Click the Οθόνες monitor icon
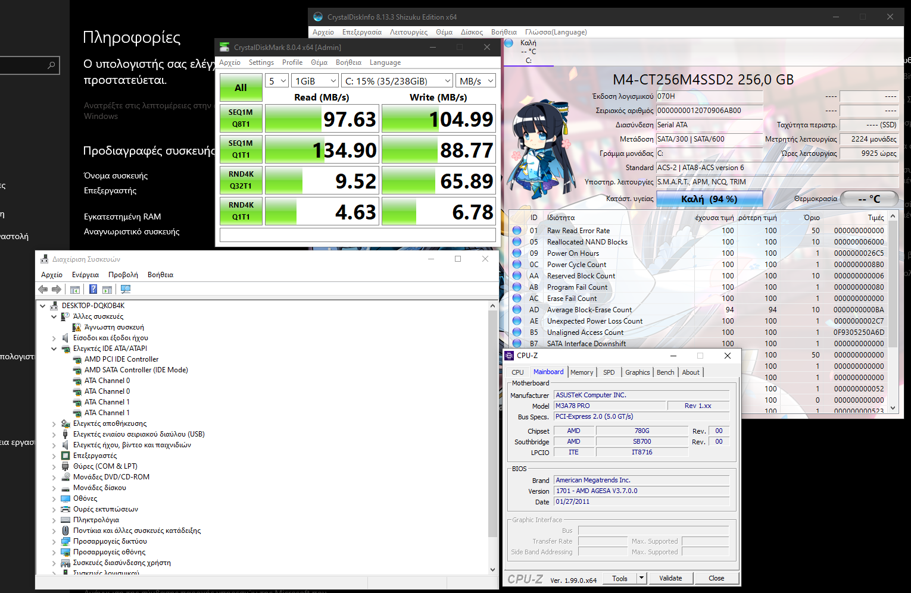The width and height of the screenshot is (911, 593). tap(65, 498)
